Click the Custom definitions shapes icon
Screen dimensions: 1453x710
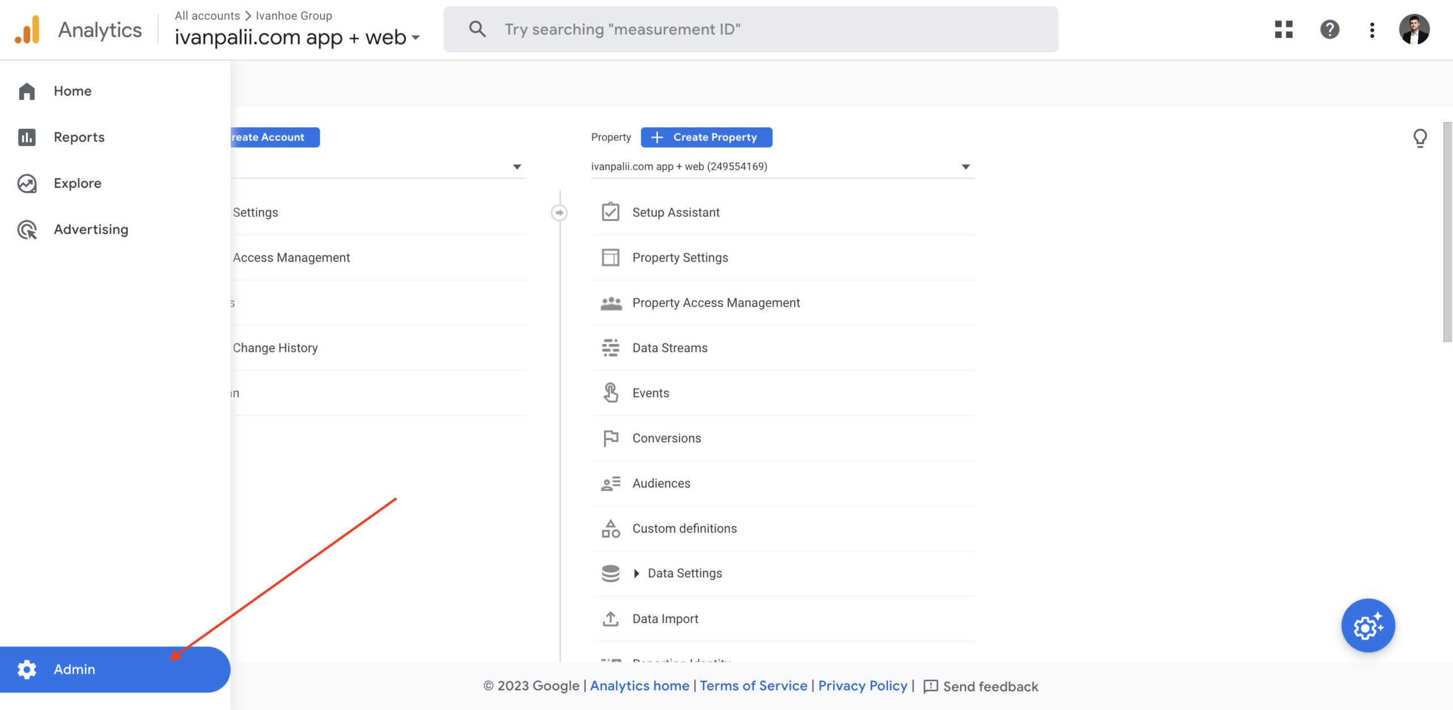point(610,528)
